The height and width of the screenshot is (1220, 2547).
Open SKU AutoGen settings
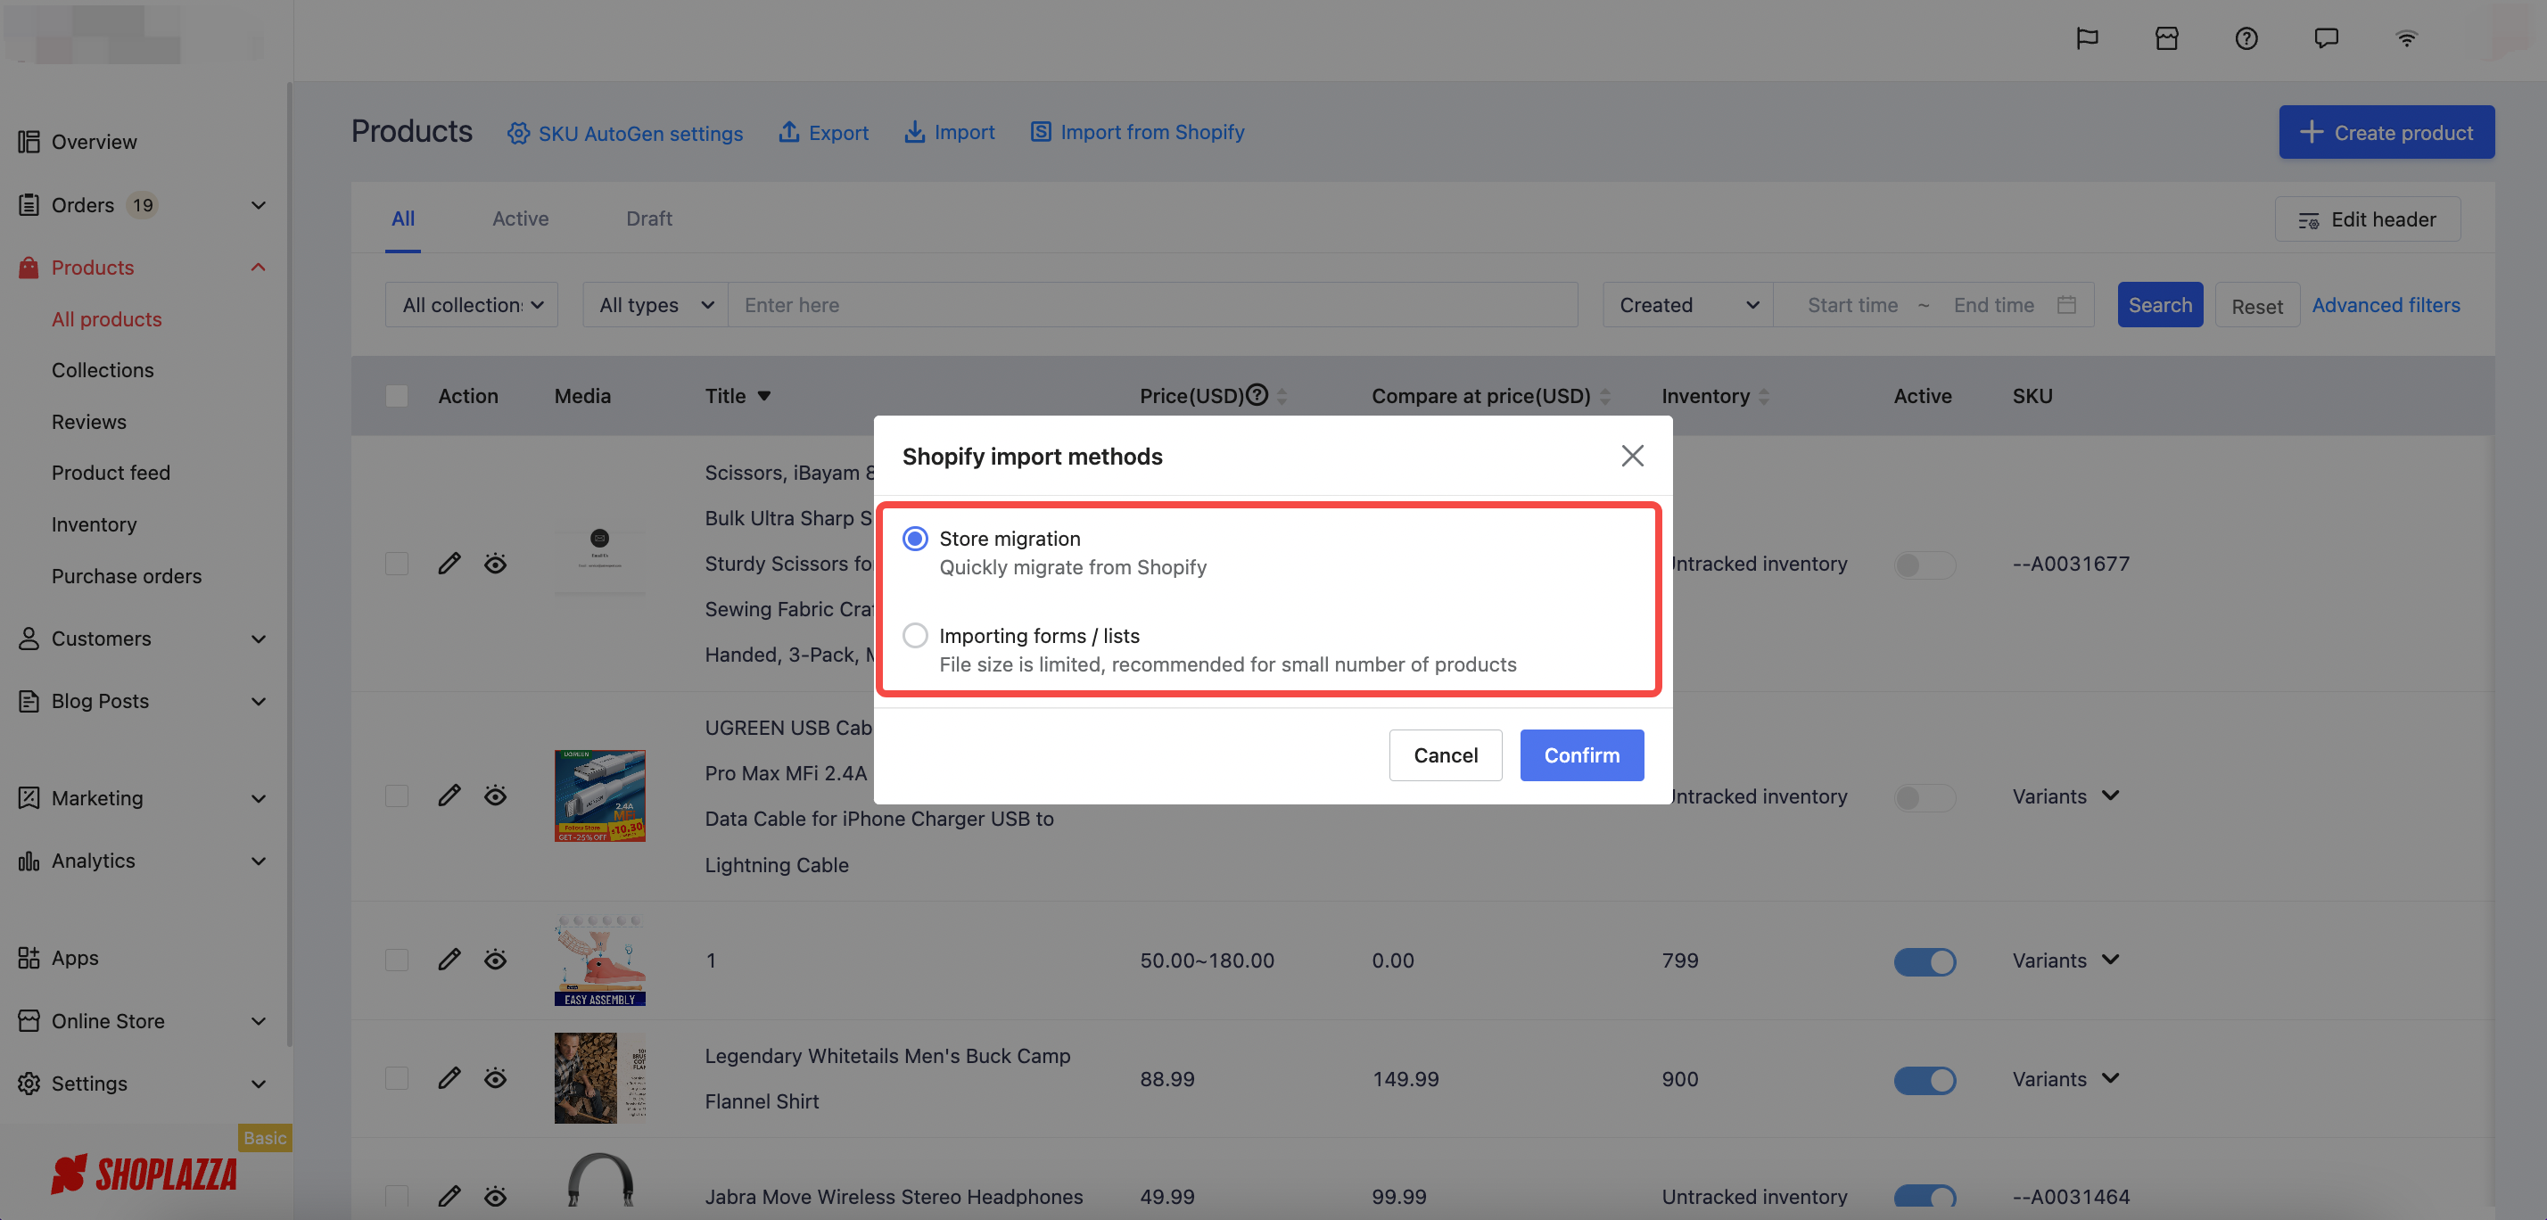pos(625,133)
